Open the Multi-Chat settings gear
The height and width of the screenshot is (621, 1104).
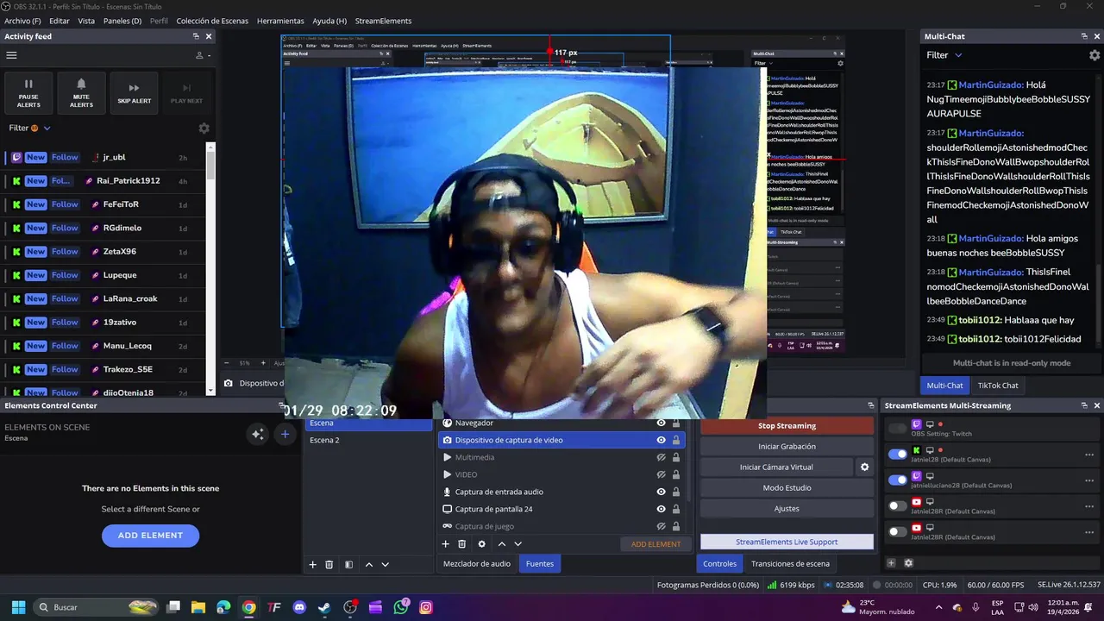click(1095, 55)
